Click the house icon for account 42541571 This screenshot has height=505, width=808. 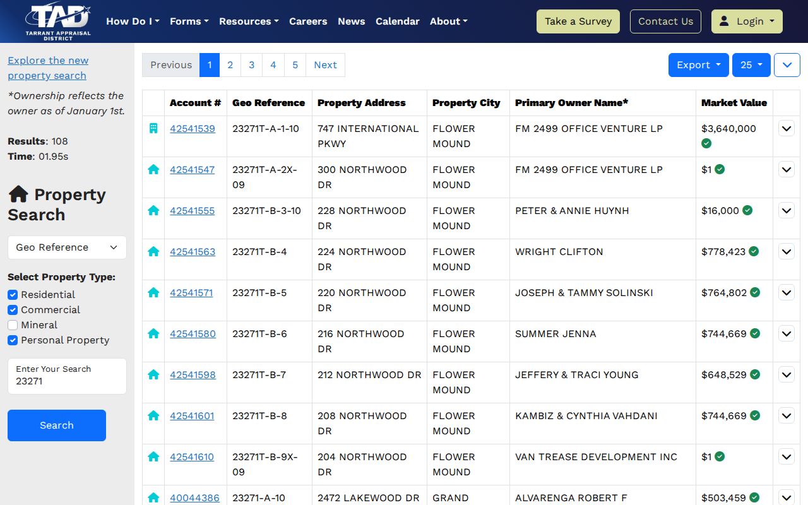[x=153, y=293]
